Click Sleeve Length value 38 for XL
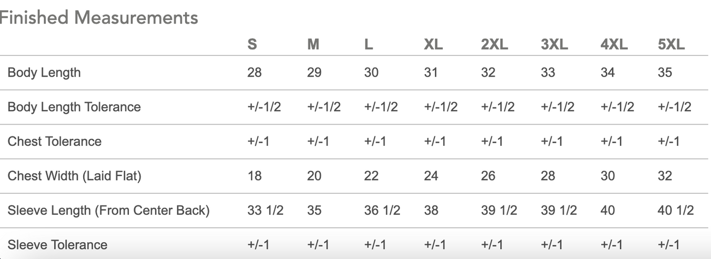Screen dimensions: 711x259 coord(431,210)
